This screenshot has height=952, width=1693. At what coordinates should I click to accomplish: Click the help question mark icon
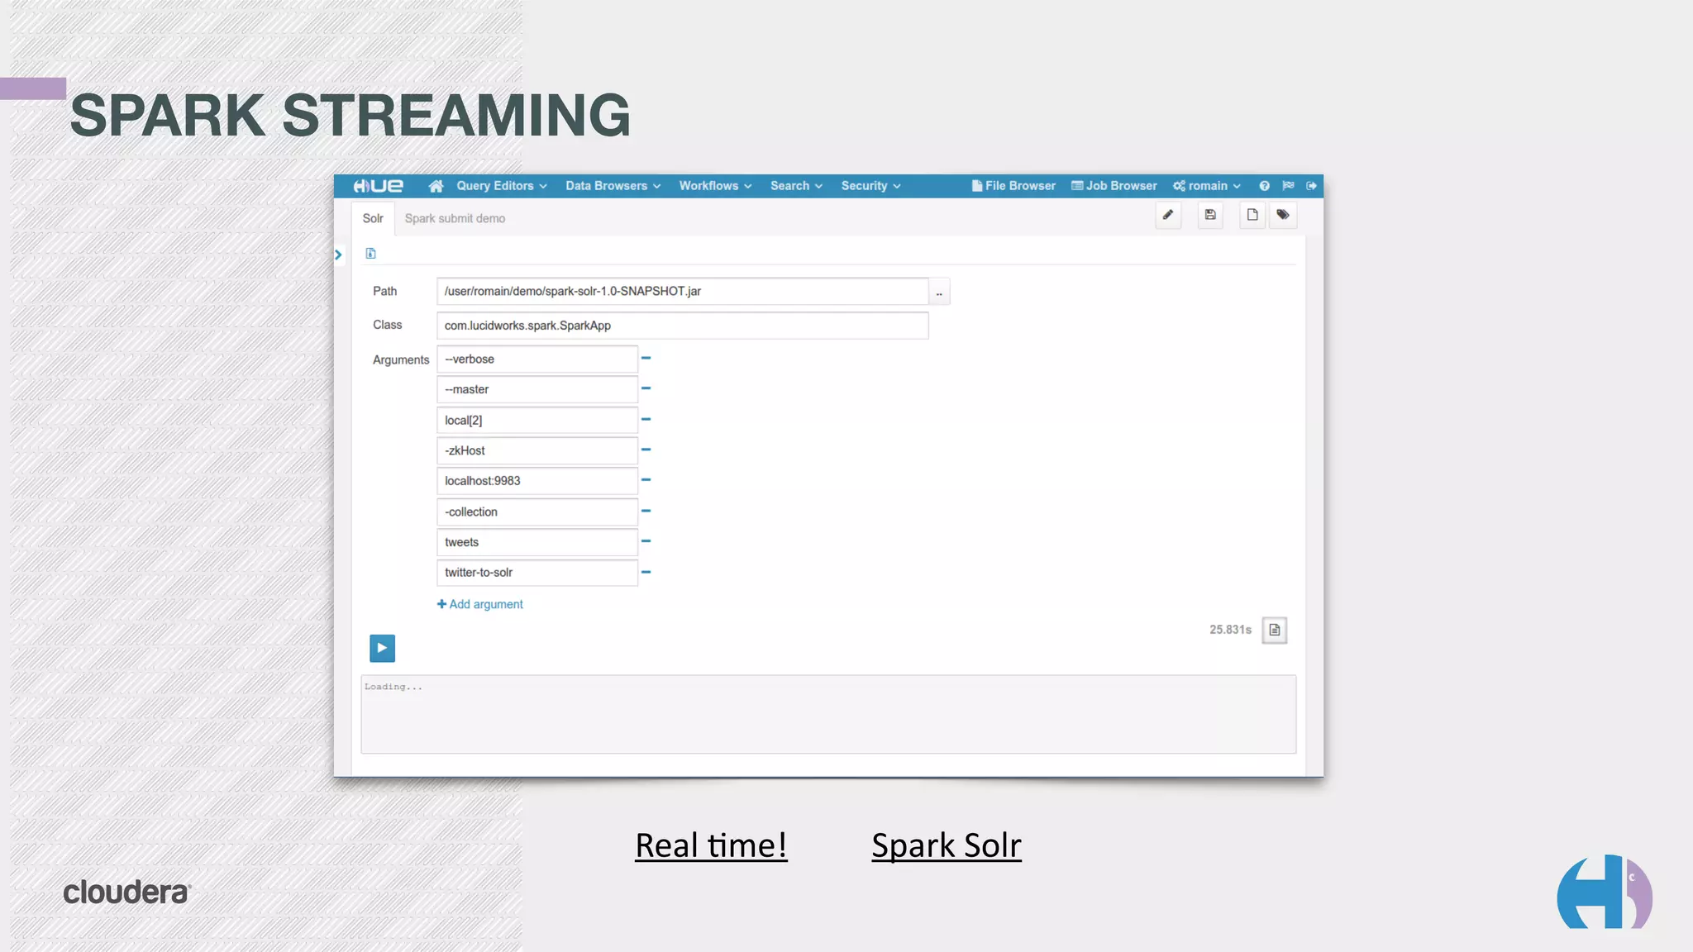tap(1264, 186)
